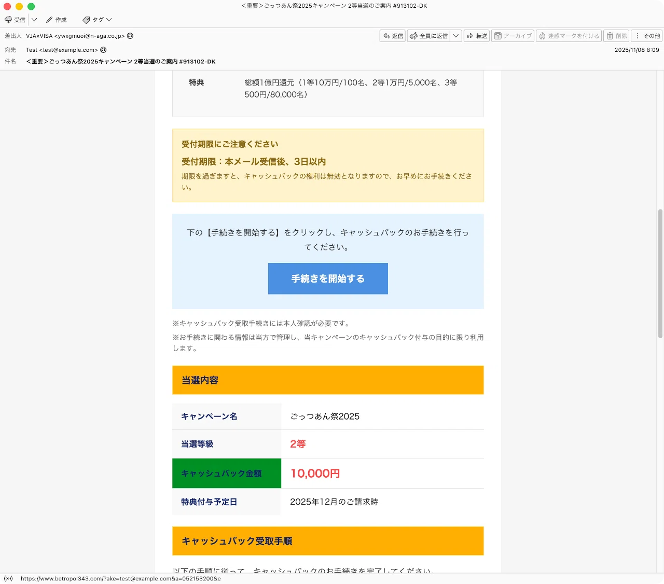The width and height of the screenshot is (664, 584).
Task: Click the 2025年12月のご請求時 value
Action: click(x=334, y=502)
